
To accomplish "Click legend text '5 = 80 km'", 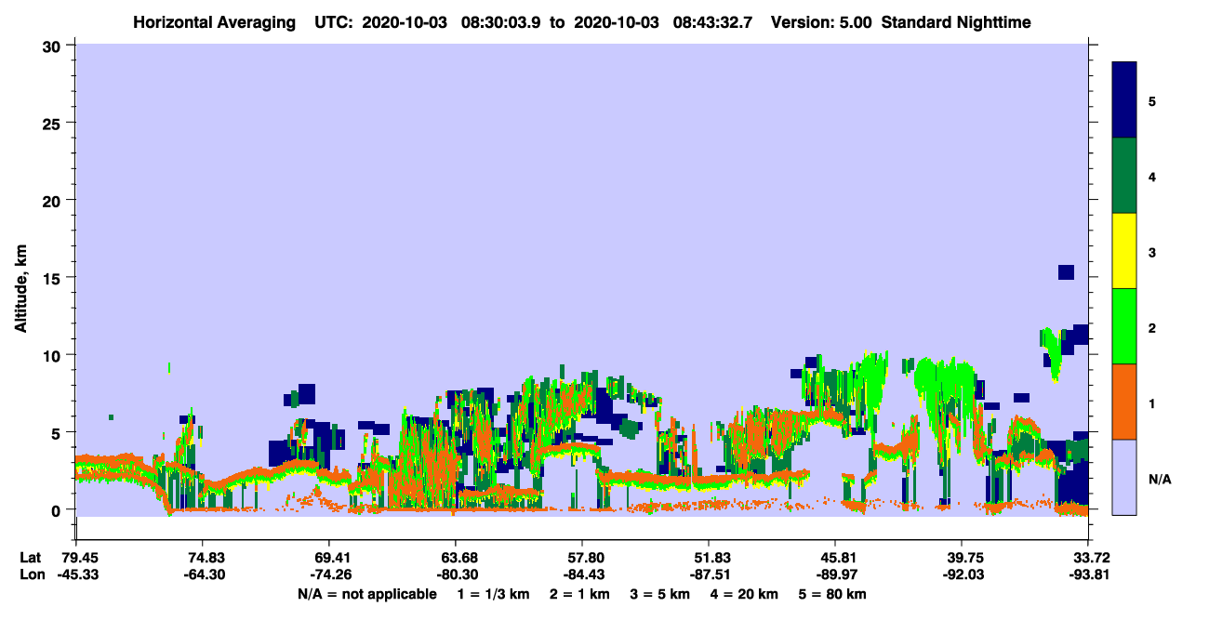I will pos(834,594).
